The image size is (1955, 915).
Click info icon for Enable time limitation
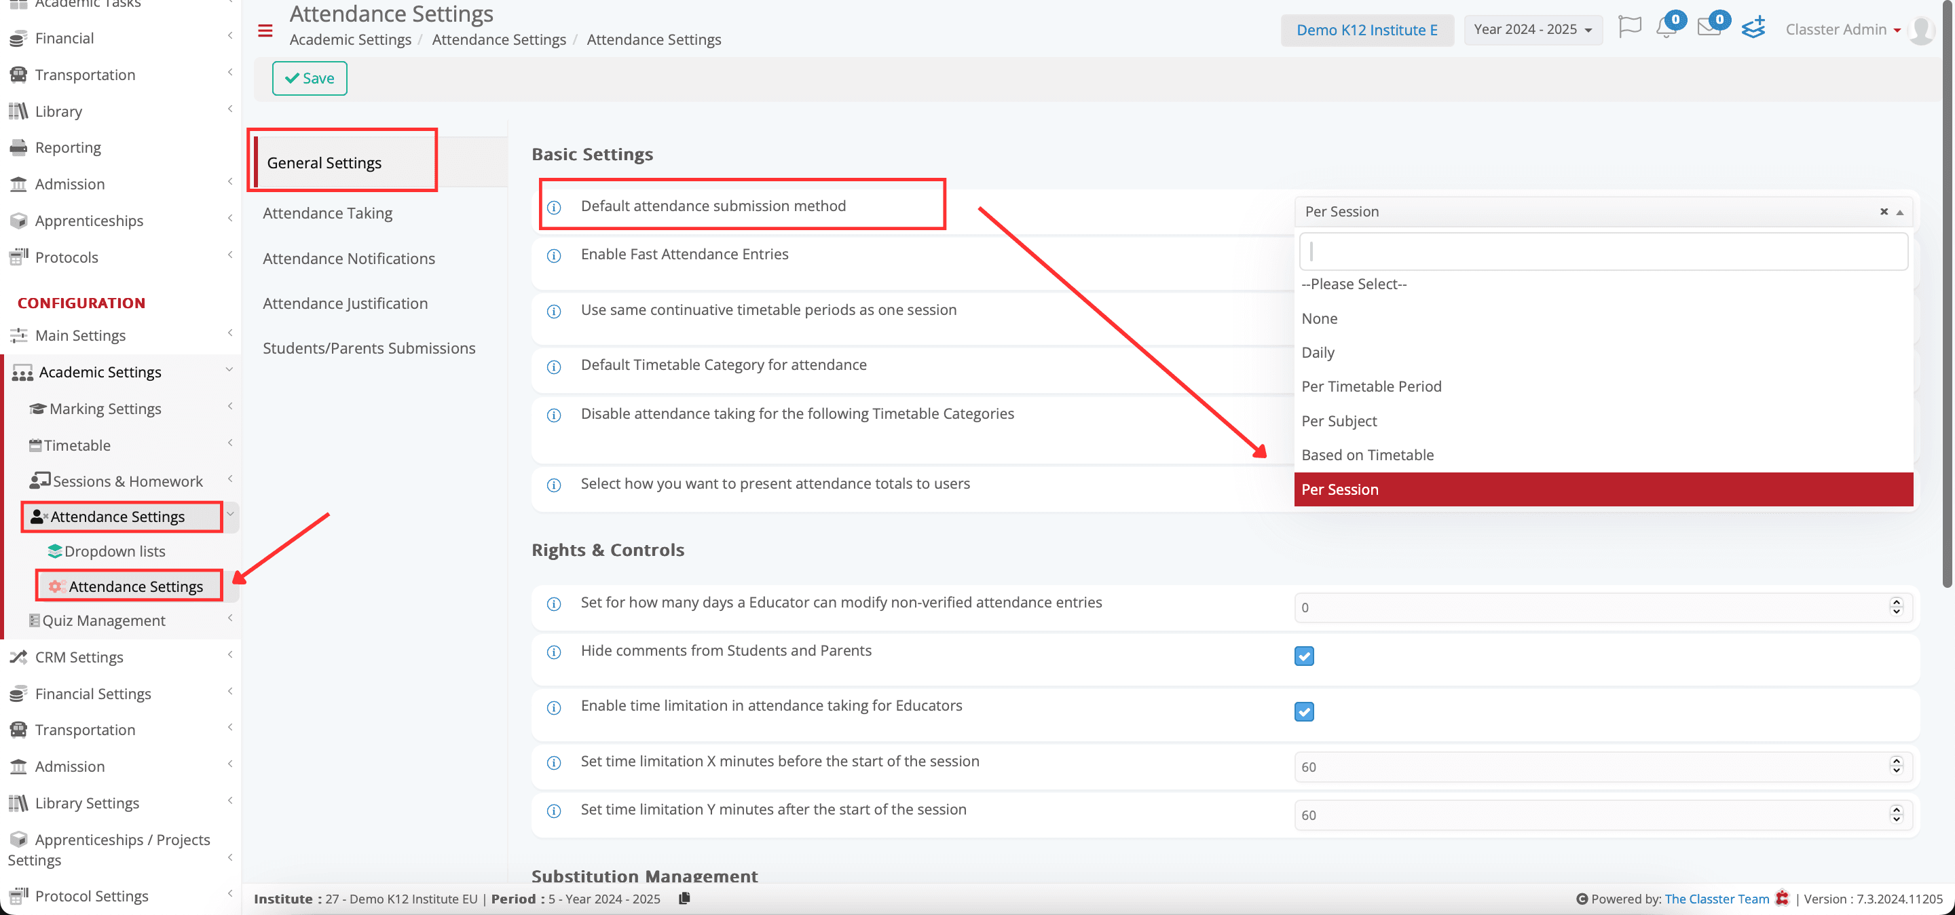(554, 707)
